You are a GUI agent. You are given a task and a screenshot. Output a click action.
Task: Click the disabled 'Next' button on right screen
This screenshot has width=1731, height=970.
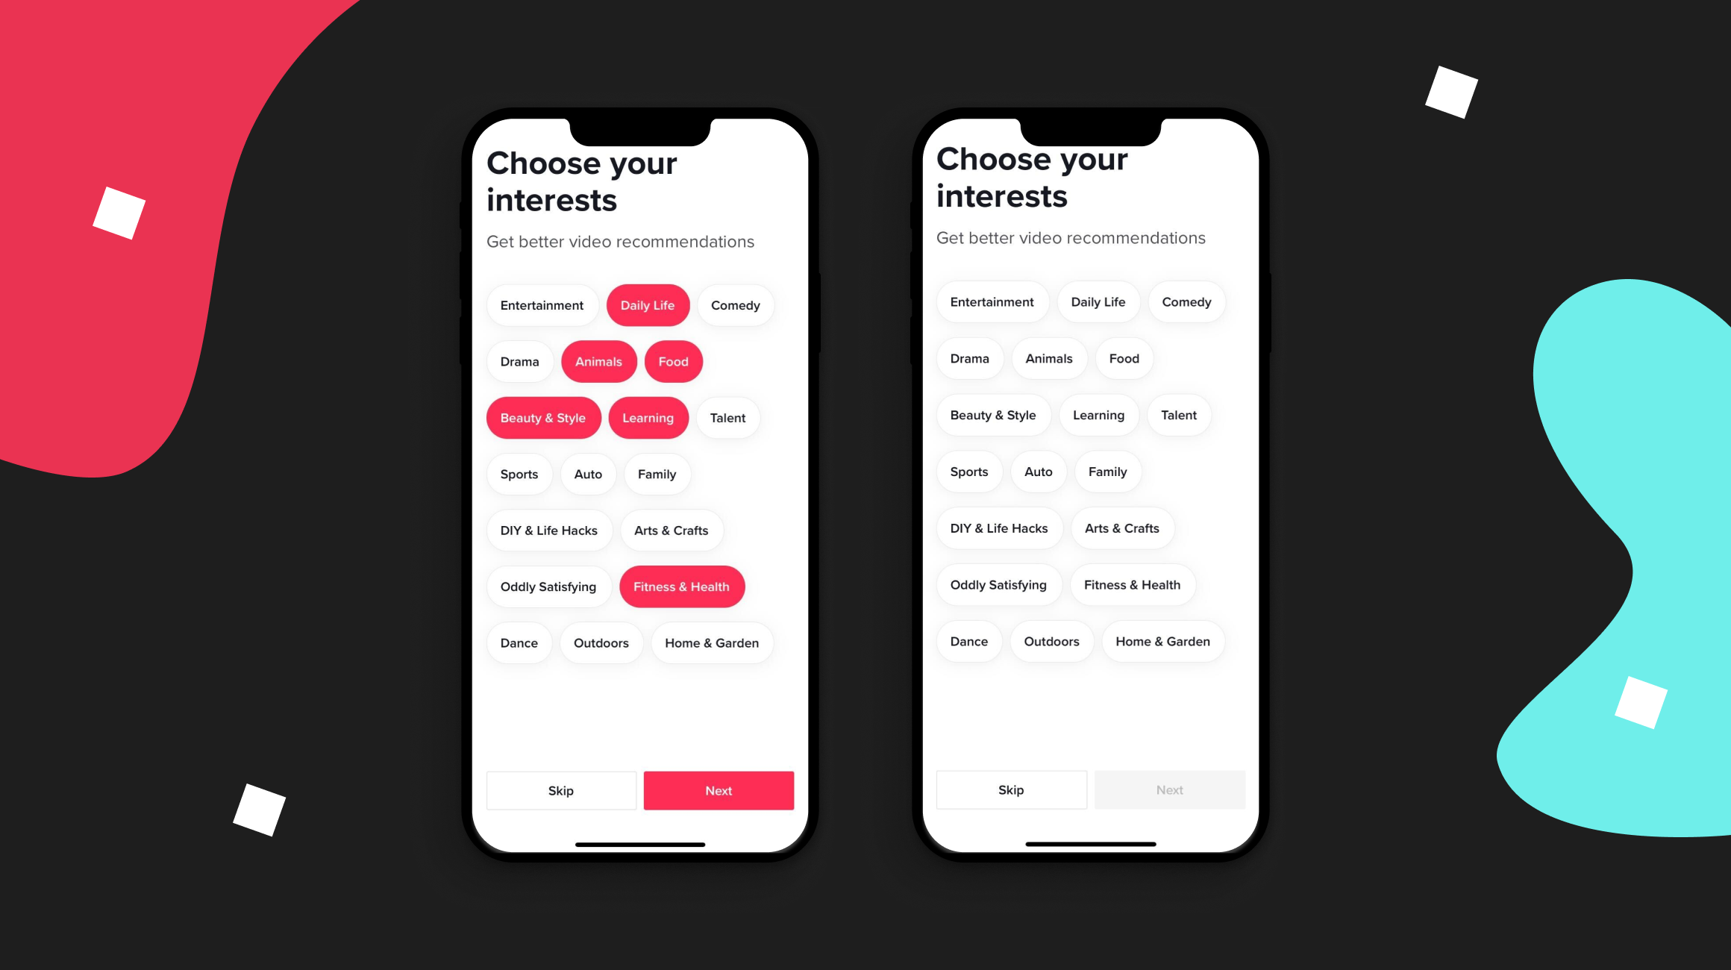point(1170,788)
